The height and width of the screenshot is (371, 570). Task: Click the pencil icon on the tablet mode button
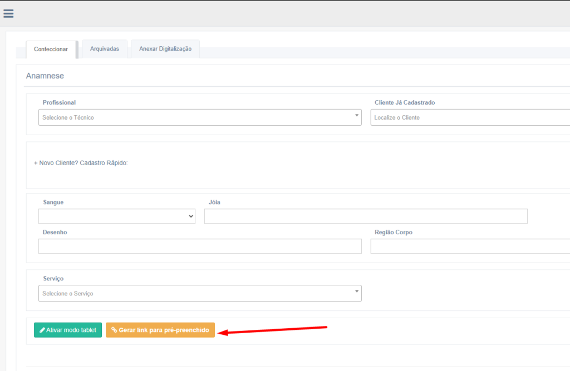click(42, 330)
